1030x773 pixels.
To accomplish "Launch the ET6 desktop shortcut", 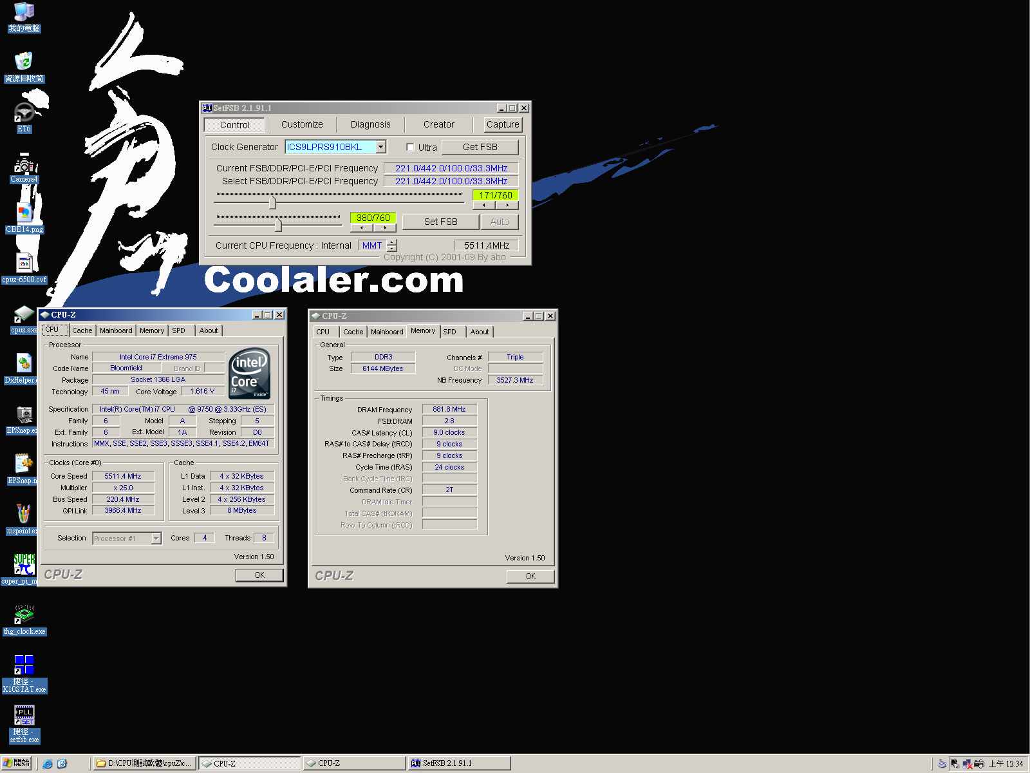I will (24, 118).
